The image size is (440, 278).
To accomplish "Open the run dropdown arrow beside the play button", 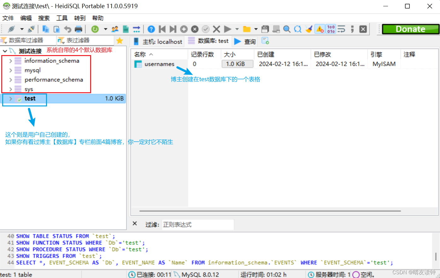I will pos(237,29).
